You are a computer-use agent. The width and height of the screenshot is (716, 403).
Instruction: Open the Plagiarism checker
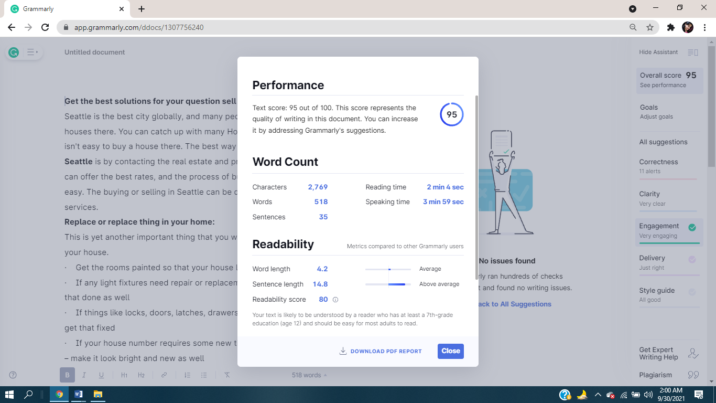[669, 375]
